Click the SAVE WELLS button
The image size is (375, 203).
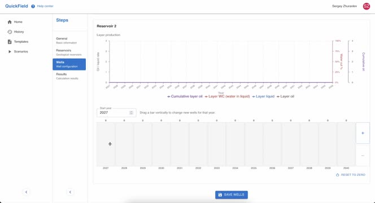(231, 195)
